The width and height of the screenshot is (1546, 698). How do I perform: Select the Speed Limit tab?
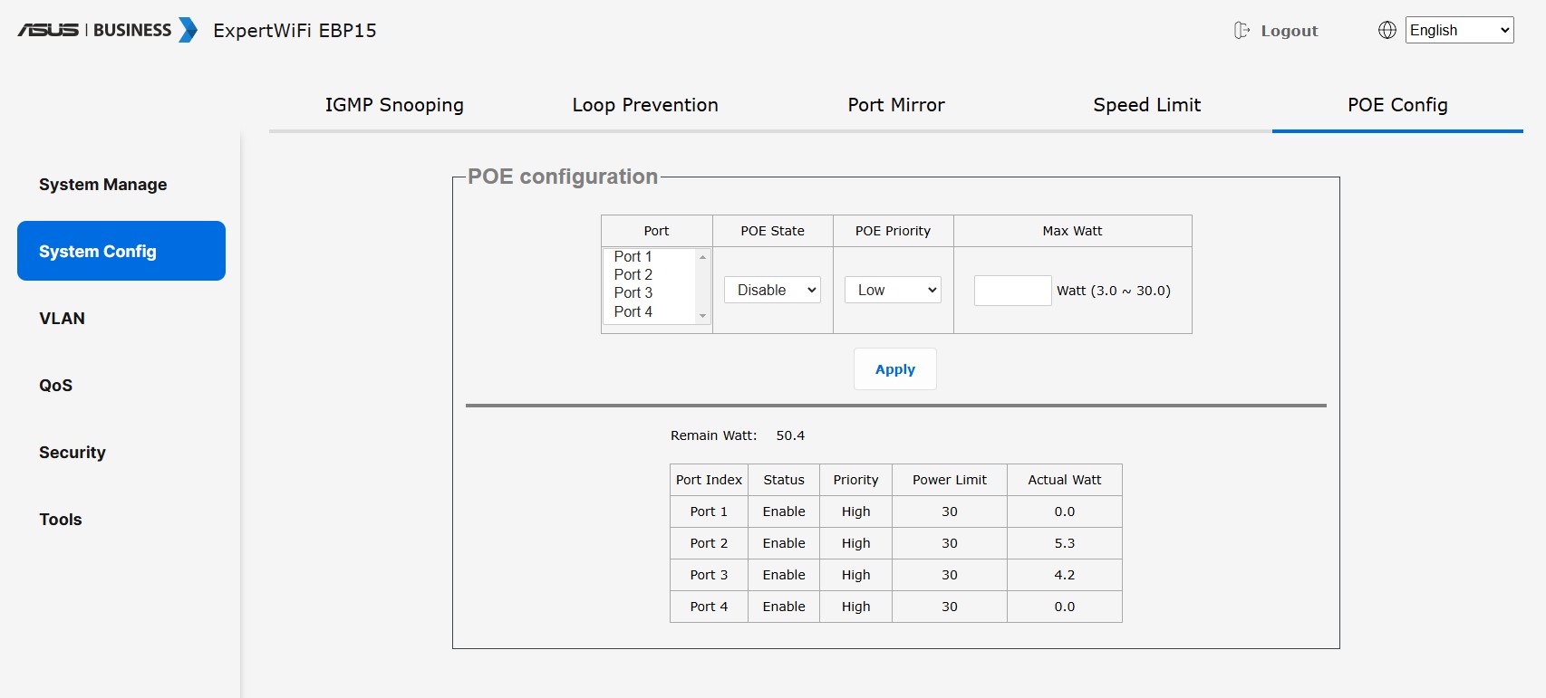point(1146,105)
